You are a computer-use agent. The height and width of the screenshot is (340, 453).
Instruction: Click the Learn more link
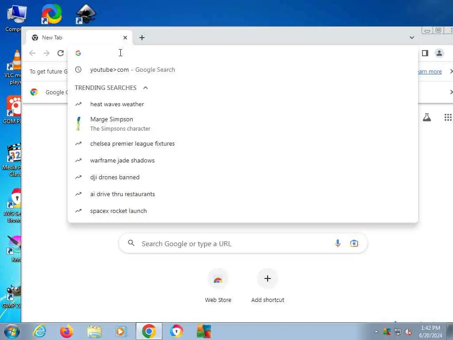coord(430,71)
